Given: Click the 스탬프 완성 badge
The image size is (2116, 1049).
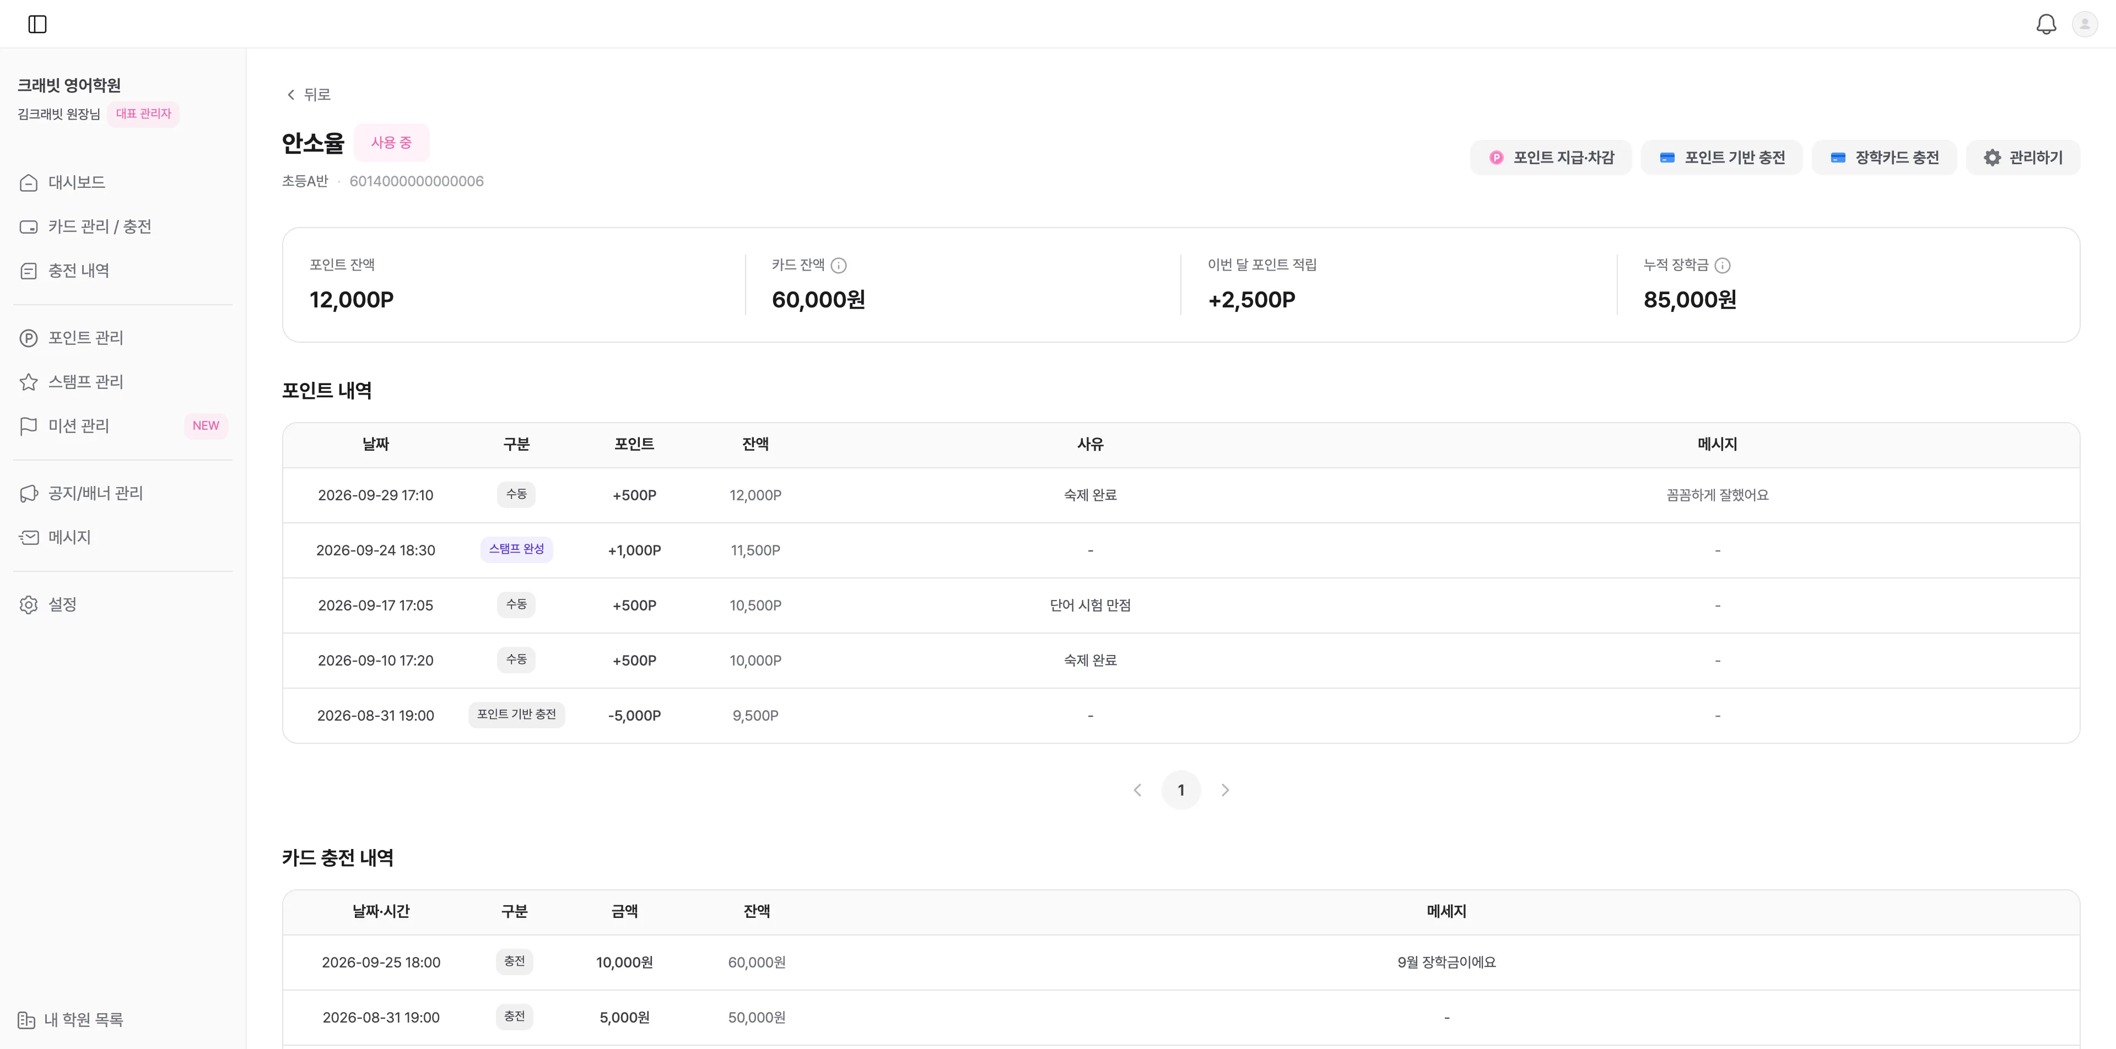Looking at the screenshot, I should pyautogui.click(x=517, y=549).
